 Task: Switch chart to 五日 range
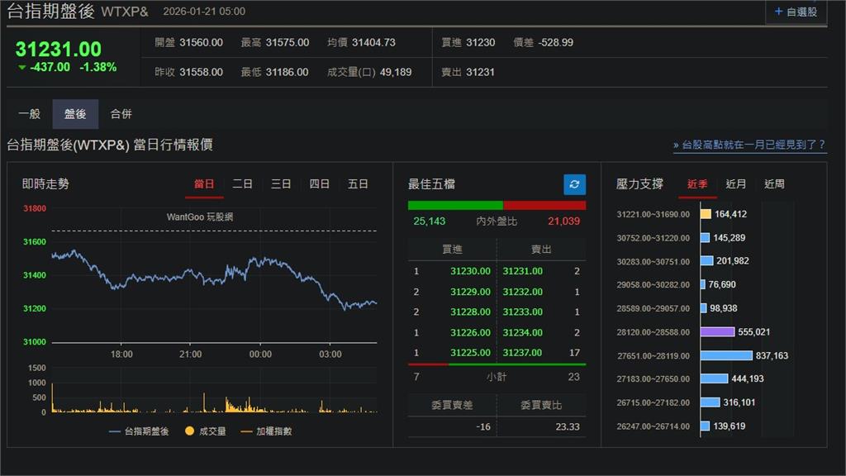coord(358,184)
